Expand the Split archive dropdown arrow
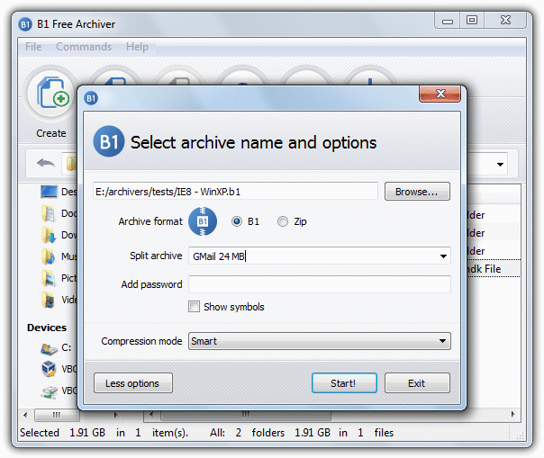Image resolution: width=544 pixels, height=458 pixels. pyautogui.click(x=443, y=256)
